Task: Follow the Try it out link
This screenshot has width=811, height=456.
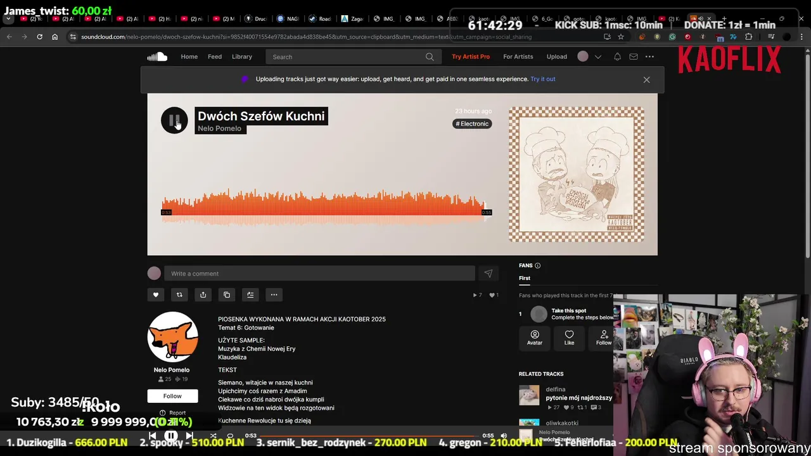Action: tap(543, 79)
